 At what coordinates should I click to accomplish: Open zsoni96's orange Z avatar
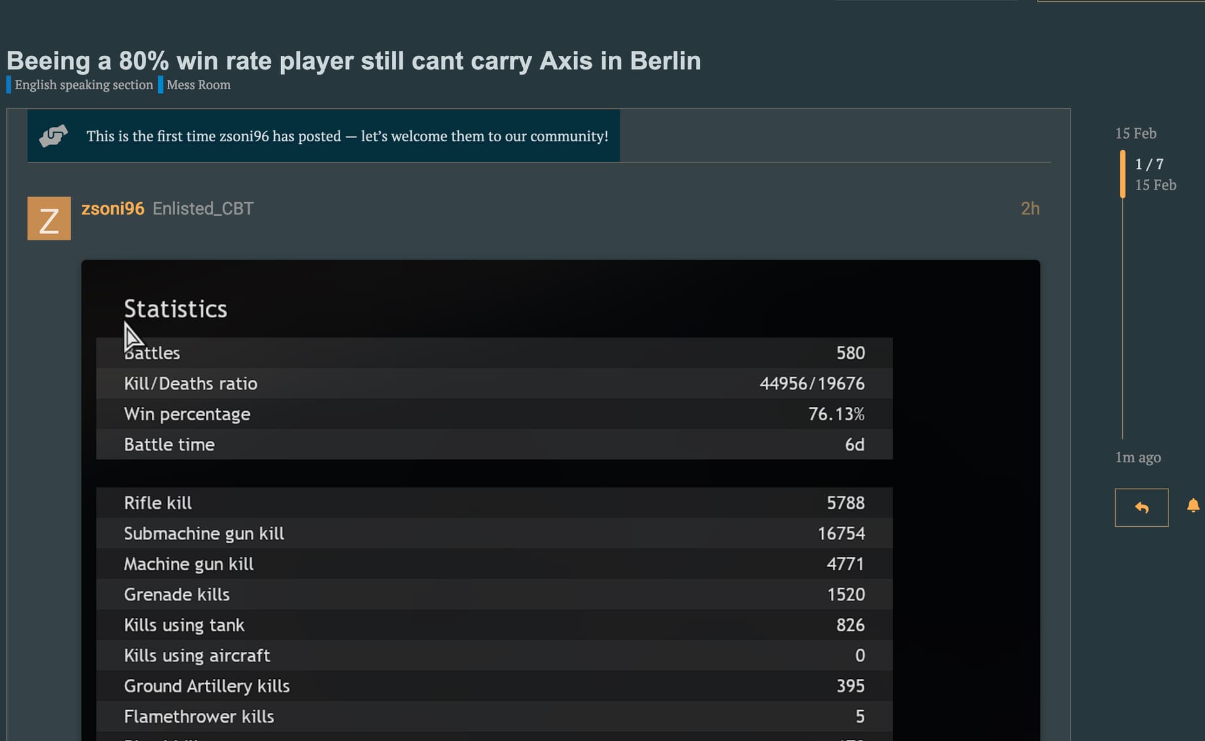coord(49,219)
